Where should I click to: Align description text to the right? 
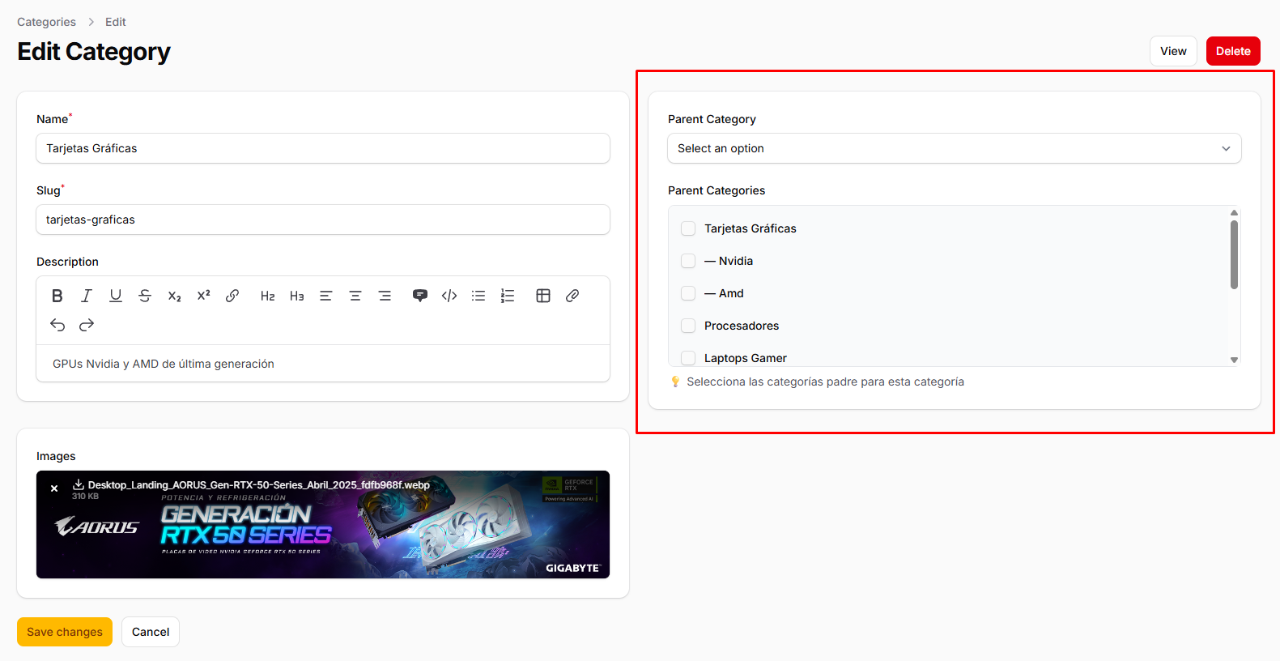(x=385, y=296)
